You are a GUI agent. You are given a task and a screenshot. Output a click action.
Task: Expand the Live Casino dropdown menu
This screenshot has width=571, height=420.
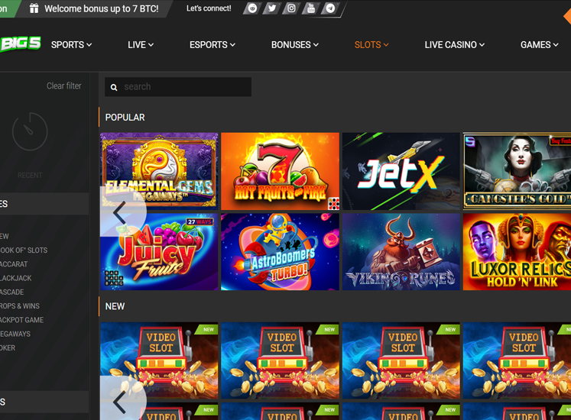pos(454,45)
